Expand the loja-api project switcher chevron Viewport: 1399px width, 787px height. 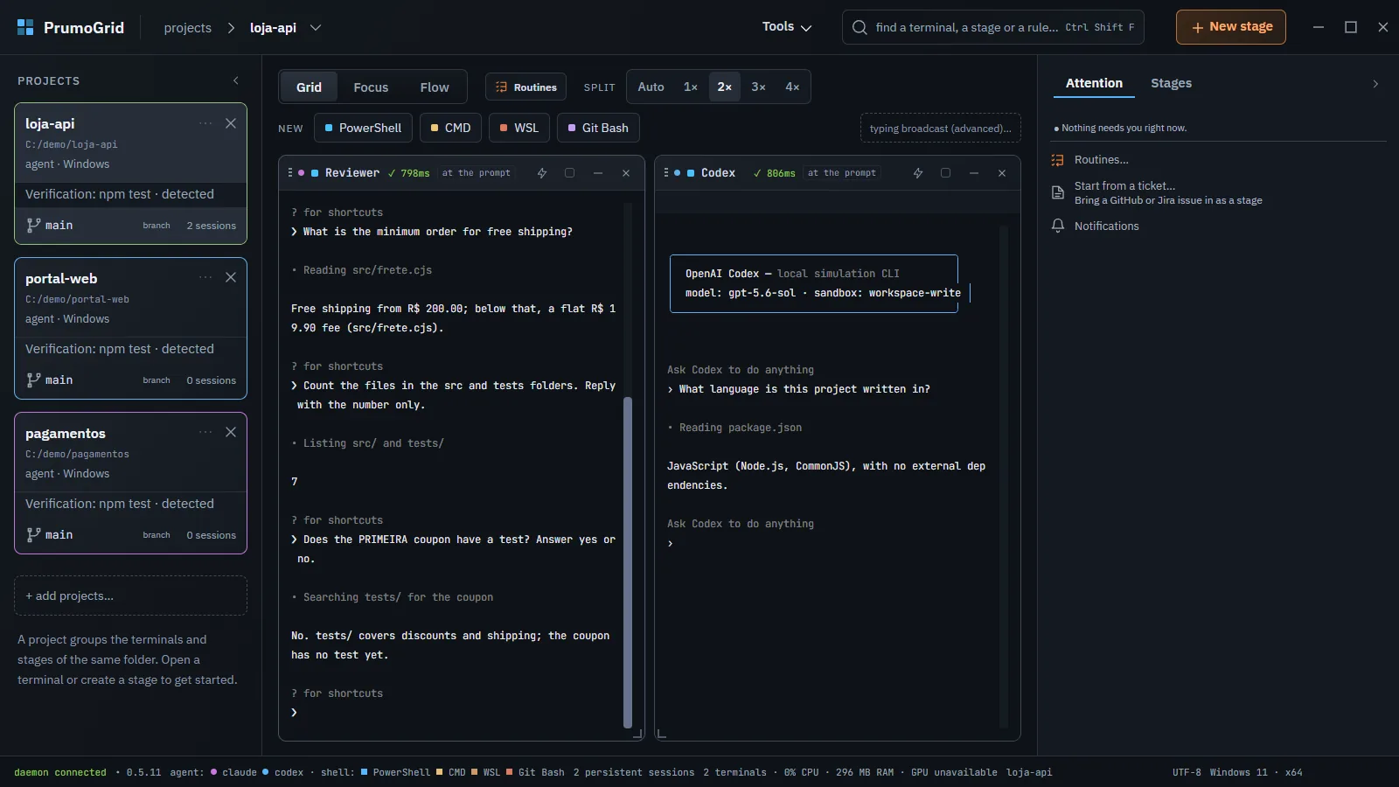pos(316,28)
